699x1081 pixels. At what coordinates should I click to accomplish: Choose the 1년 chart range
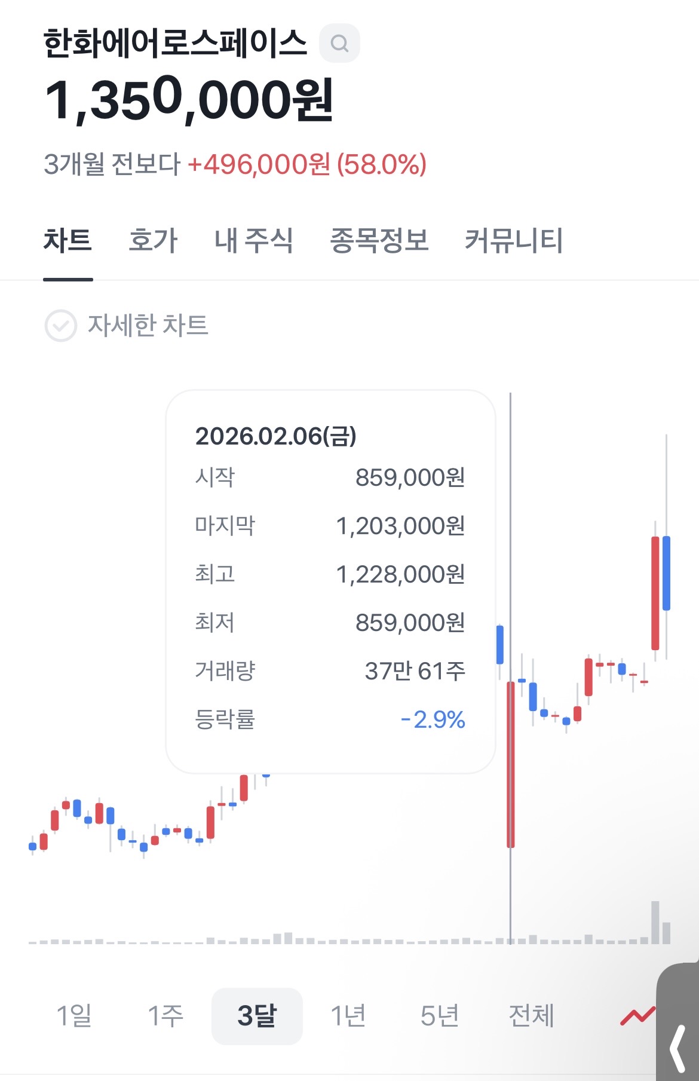point(348,1016)
